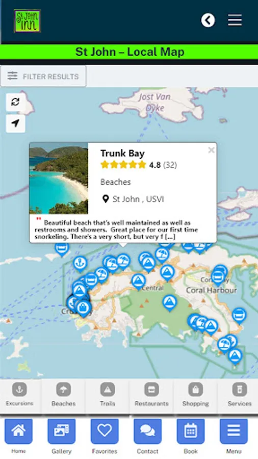
Task: Center map using location arrow icon
Action: 15,123
